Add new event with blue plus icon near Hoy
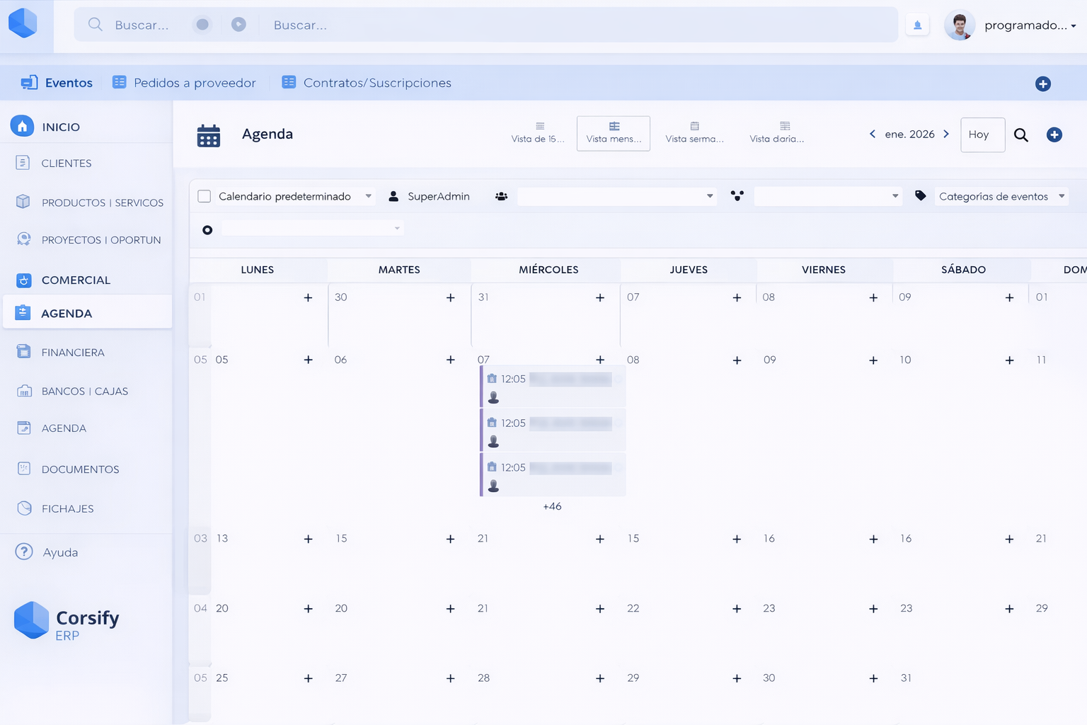This screenshot has height=725, width=1087. [x=1054, y=135]
